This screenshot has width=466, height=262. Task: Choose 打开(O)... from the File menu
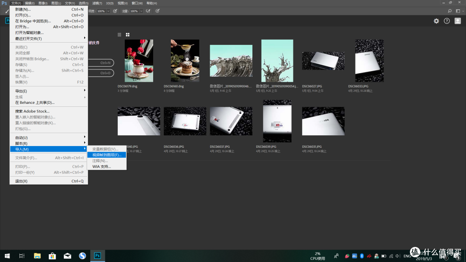click(49, 15)
